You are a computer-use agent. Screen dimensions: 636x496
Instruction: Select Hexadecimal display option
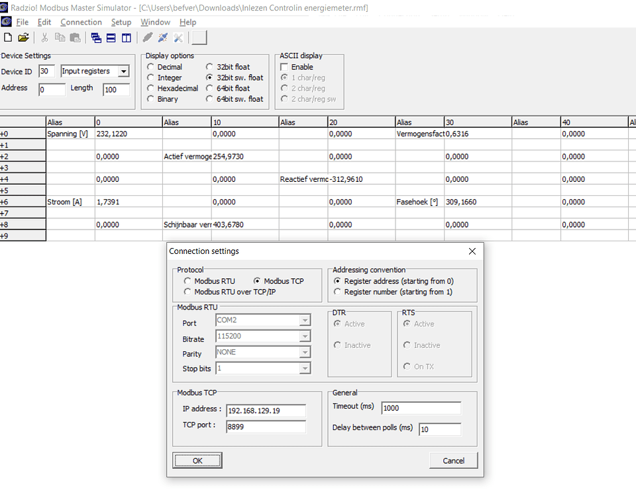click(x=173, y=88)
